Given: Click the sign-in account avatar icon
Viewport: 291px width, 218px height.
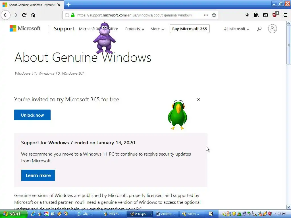Looking at the screenshot, I should click(273, 29).
